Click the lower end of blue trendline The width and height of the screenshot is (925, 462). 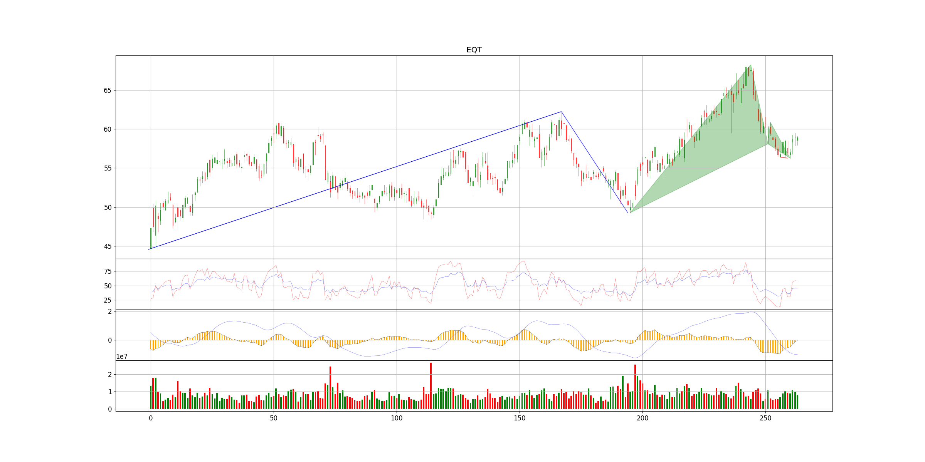tap(149, 249)
